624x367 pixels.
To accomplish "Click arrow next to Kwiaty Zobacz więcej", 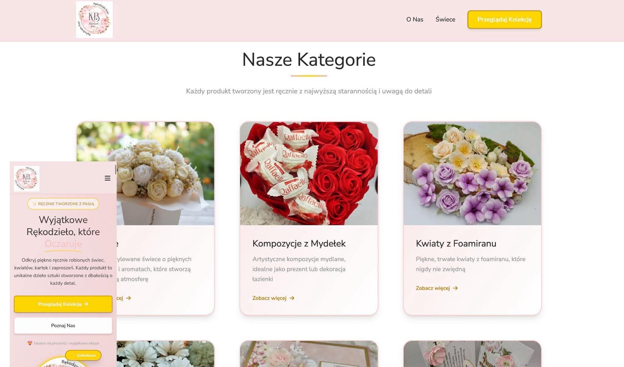I will pos(455,288).
